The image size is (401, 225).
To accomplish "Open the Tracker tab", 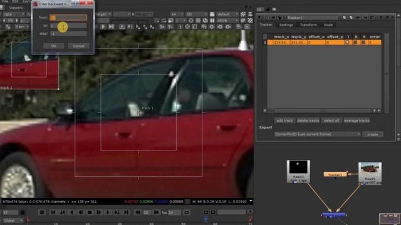I will point(266,25).
